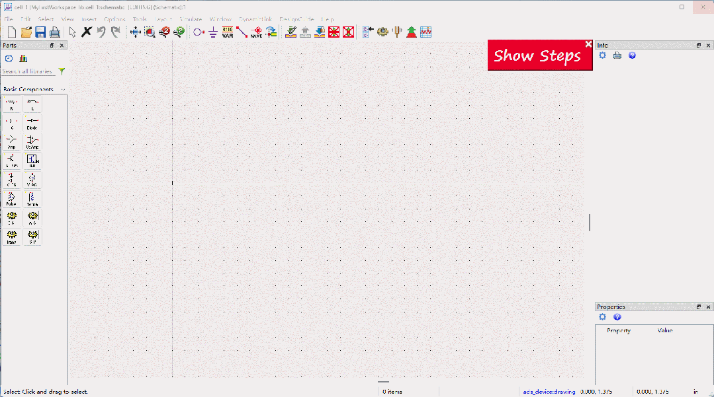Place a Diode from the palette
Viewport: 714px width, 397px height.
(32, 124)
